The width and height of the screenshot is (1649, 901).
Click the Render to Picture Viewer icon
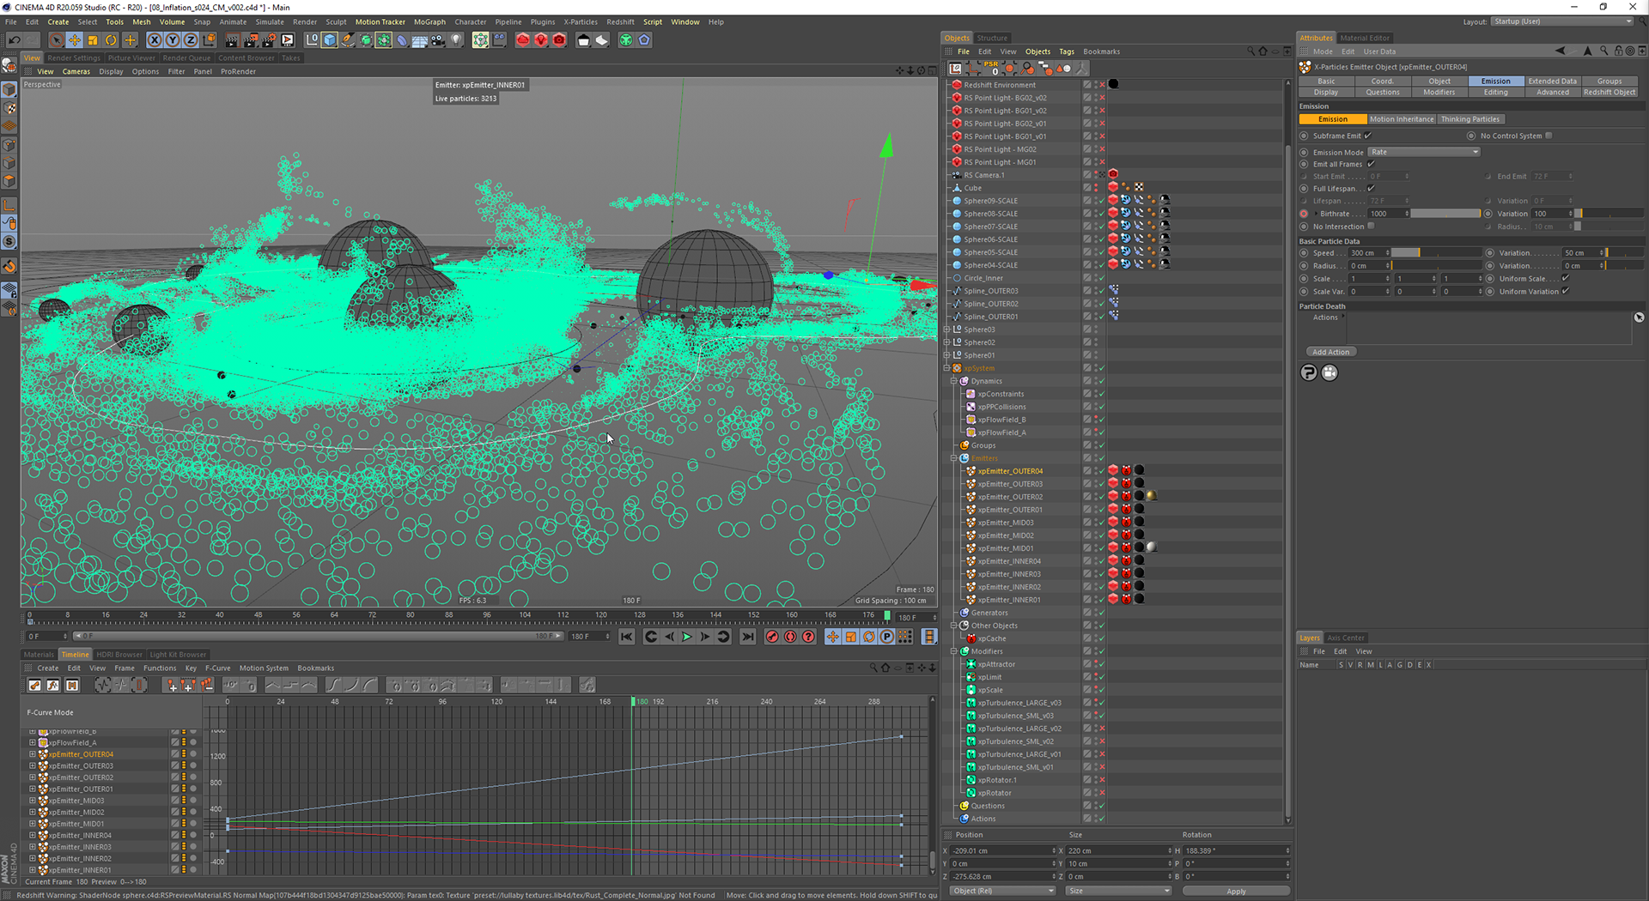tap(251, 40)
